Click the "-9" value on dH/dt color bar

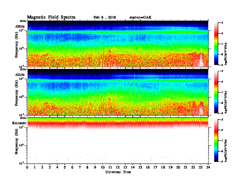(222, 65)
